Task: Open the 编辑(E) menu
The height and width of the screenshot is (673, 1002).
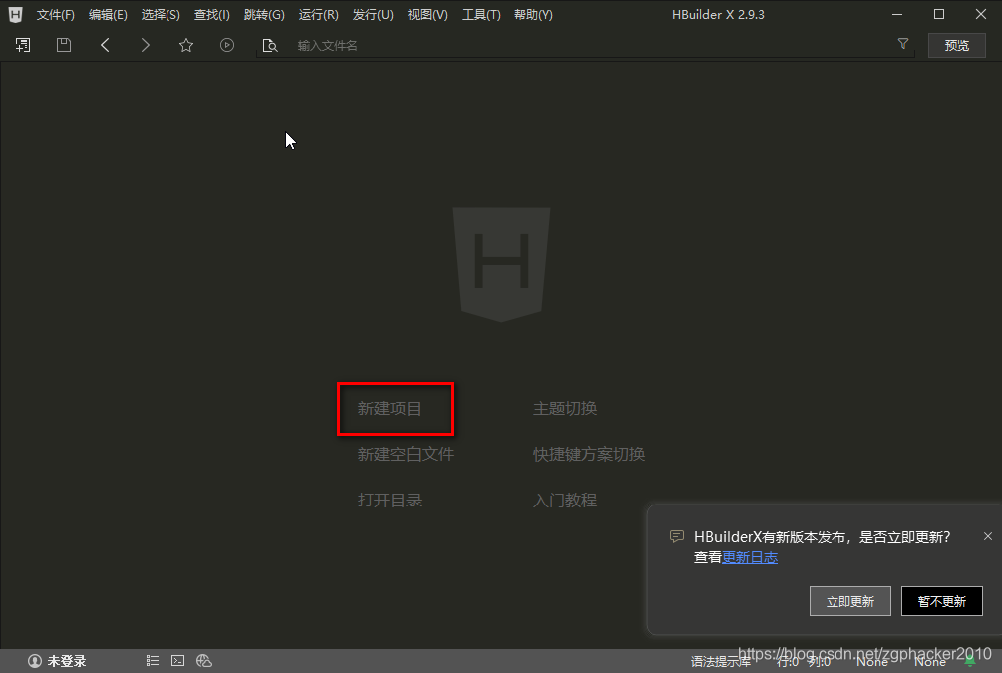Action: [x=108, y=15]
